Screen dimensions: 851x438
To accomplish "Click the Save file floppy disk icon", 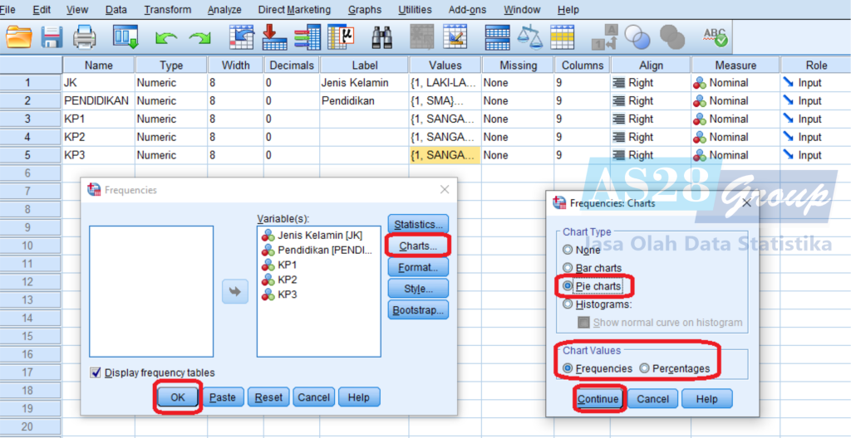I will click(52, 36).
